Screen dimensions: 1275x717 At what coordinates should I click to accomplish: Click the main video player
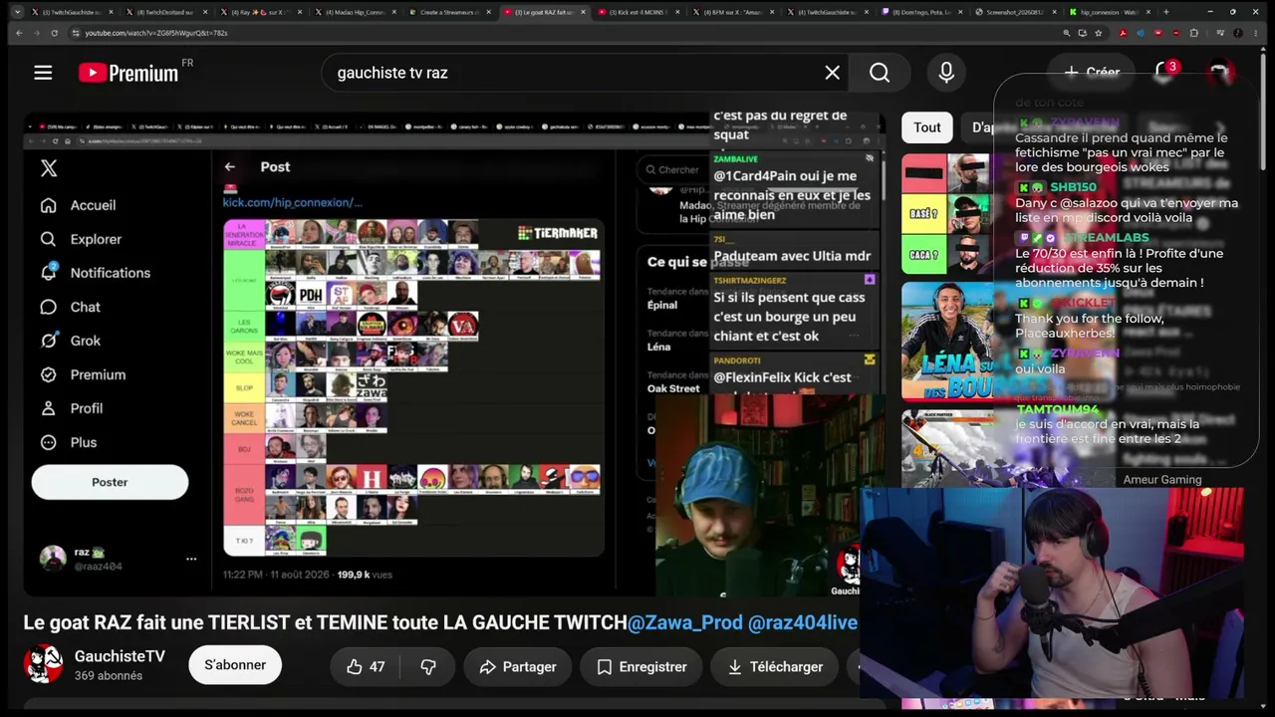tap(454, 354)
